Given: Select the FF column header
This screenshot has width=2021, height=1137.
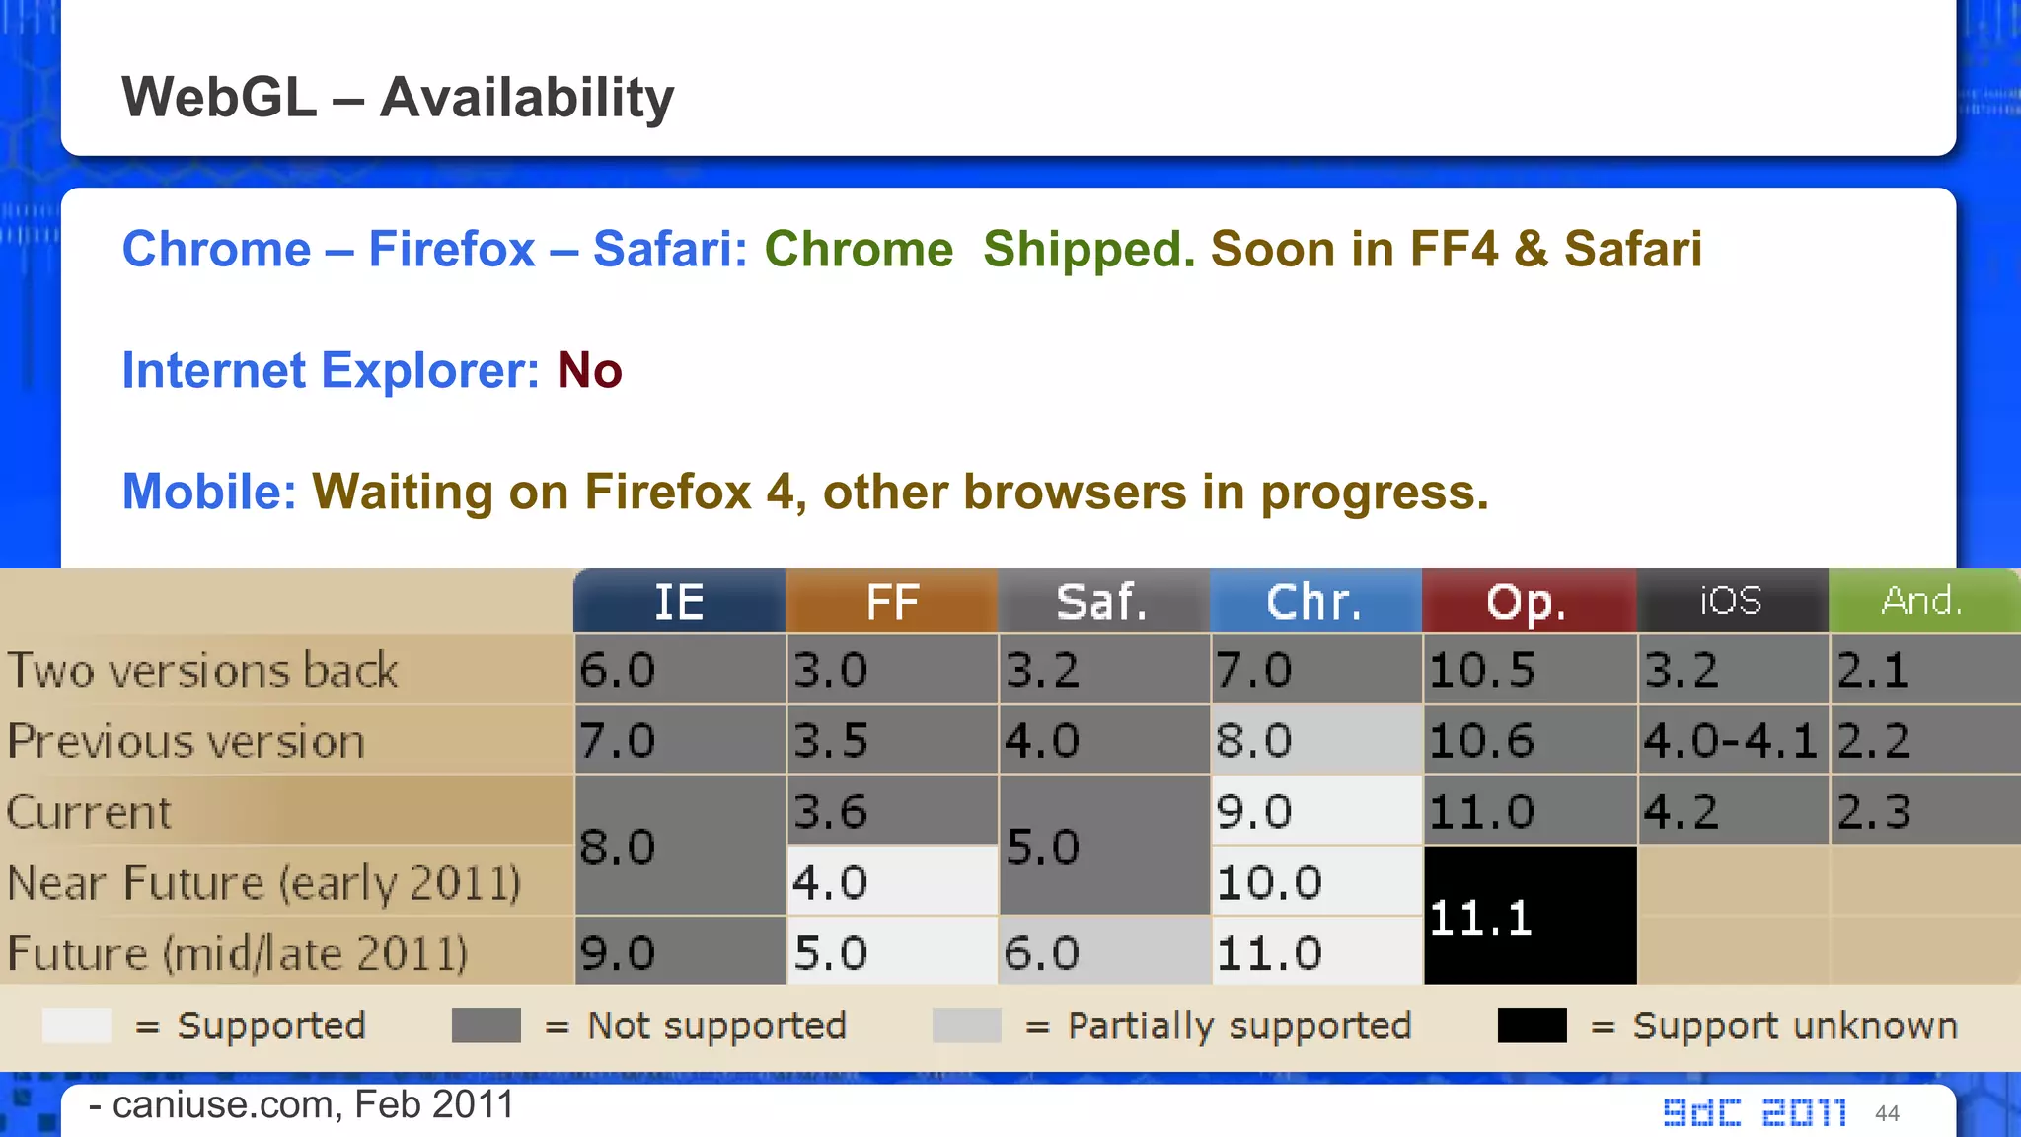Looking at the screenshot, I should click(892, 601).
